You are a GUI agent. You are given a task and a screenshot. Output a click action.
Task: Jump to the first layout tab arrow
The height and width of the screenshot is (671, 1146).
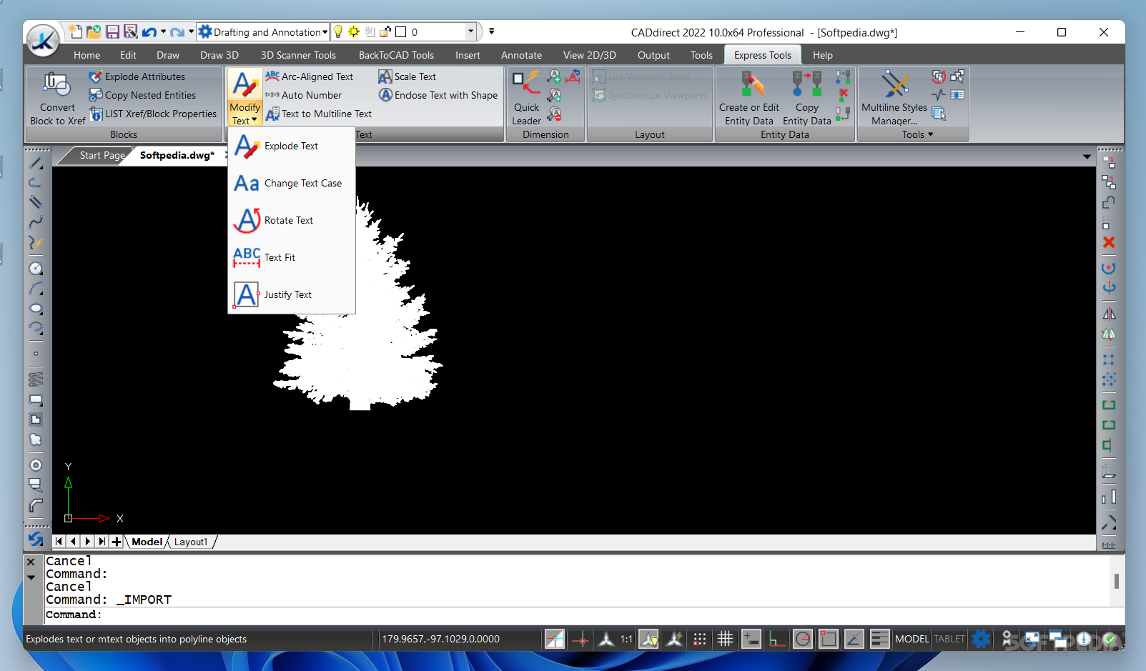pos(59,542)
